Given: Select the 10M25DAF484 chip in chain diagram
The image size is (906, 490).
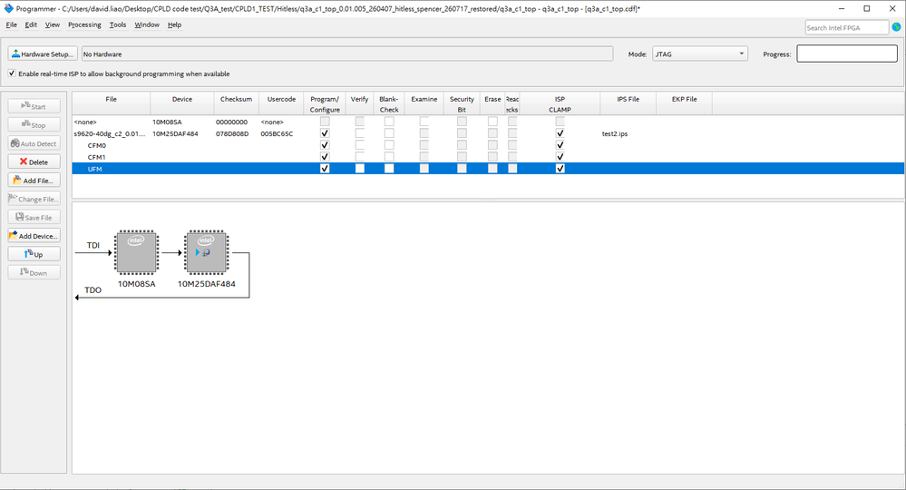Looking at the screenshot, I should coord(206,252).
